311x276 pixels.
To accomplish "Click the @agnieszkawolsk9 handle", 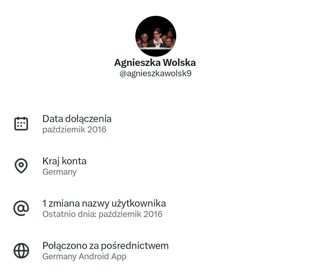I will coord(155,73).
